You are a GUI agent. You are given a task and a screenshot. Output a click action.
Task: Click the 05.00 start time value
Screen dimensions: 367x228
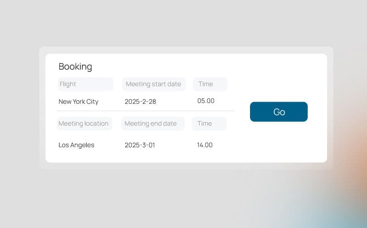pyautogui.click(x=206, y=101)
